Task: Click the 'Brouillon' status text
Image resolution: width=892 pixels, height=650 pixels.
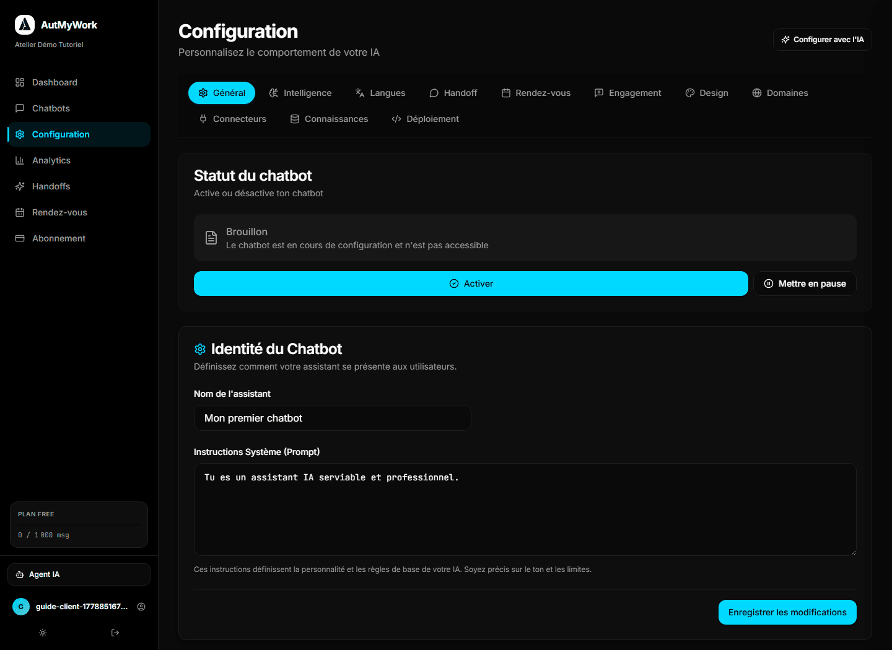Action: pos(247,232)
